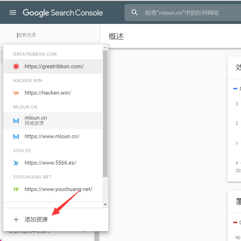Click the GREATRIBBON.COM group header
241x241 pixels.
pos(35,54)
